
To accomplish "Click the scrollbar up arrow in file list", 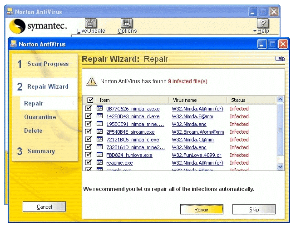I will pos(280,100).
